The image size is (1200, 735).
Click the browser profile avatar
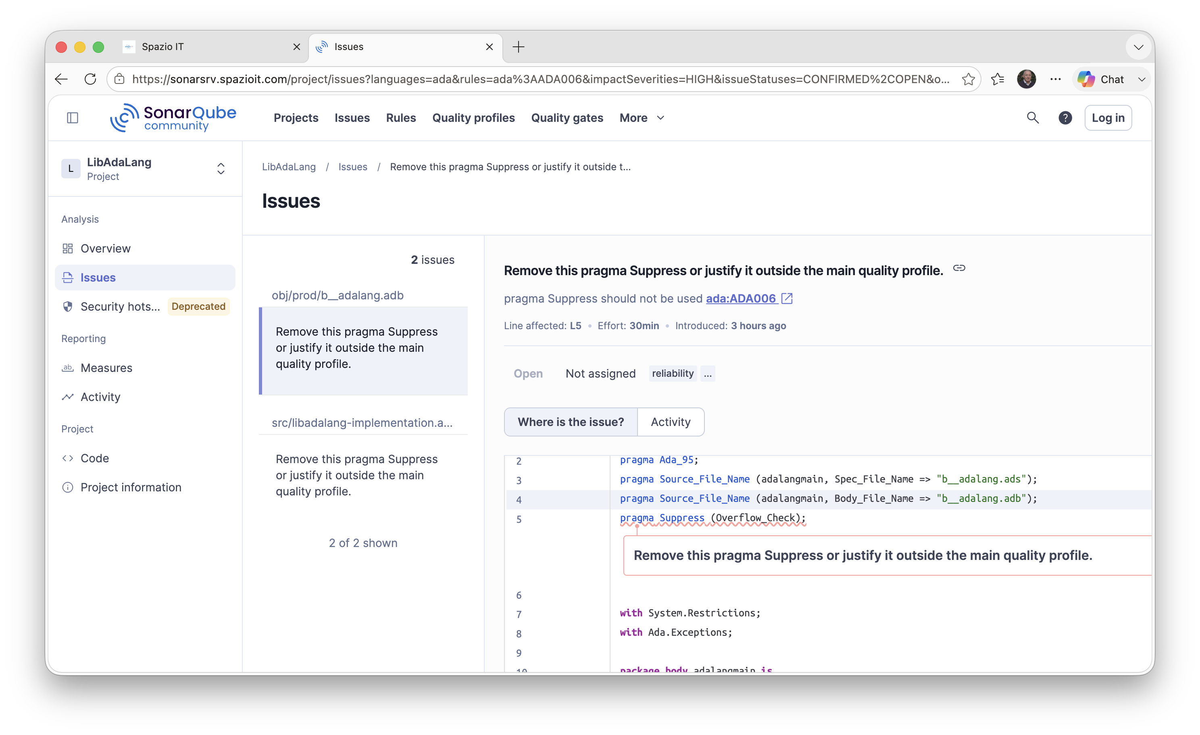point(1026,79)
